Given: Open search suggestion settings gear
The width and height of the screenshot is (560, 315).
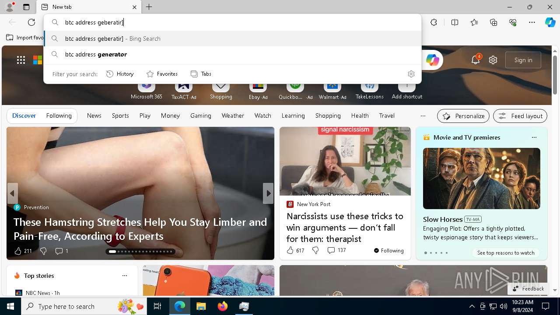Looking at the screenshot, I should (411, 74).
